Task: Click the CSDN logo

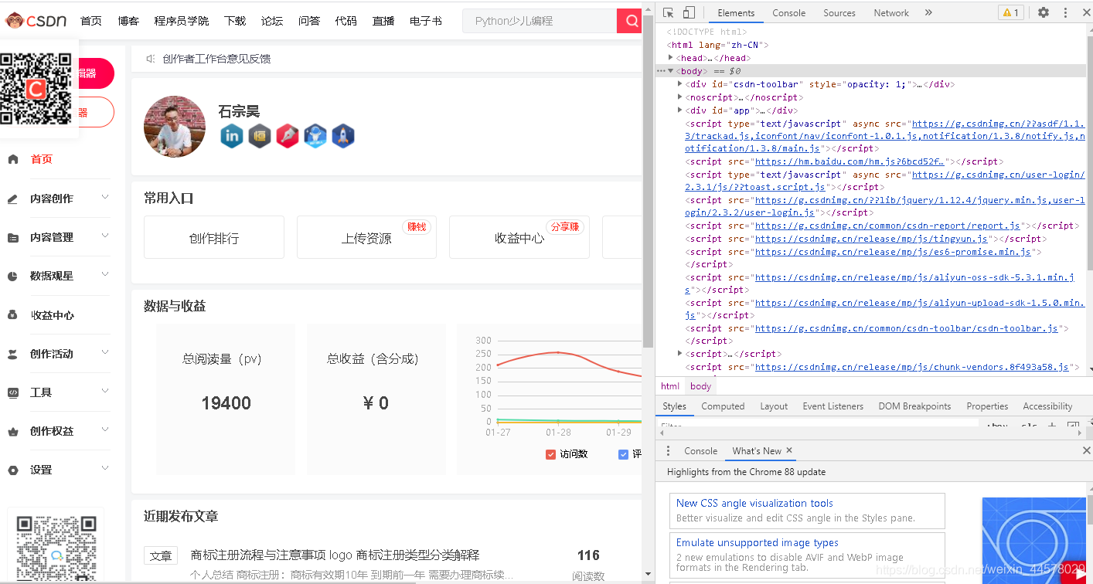Action: pos(36,21)
